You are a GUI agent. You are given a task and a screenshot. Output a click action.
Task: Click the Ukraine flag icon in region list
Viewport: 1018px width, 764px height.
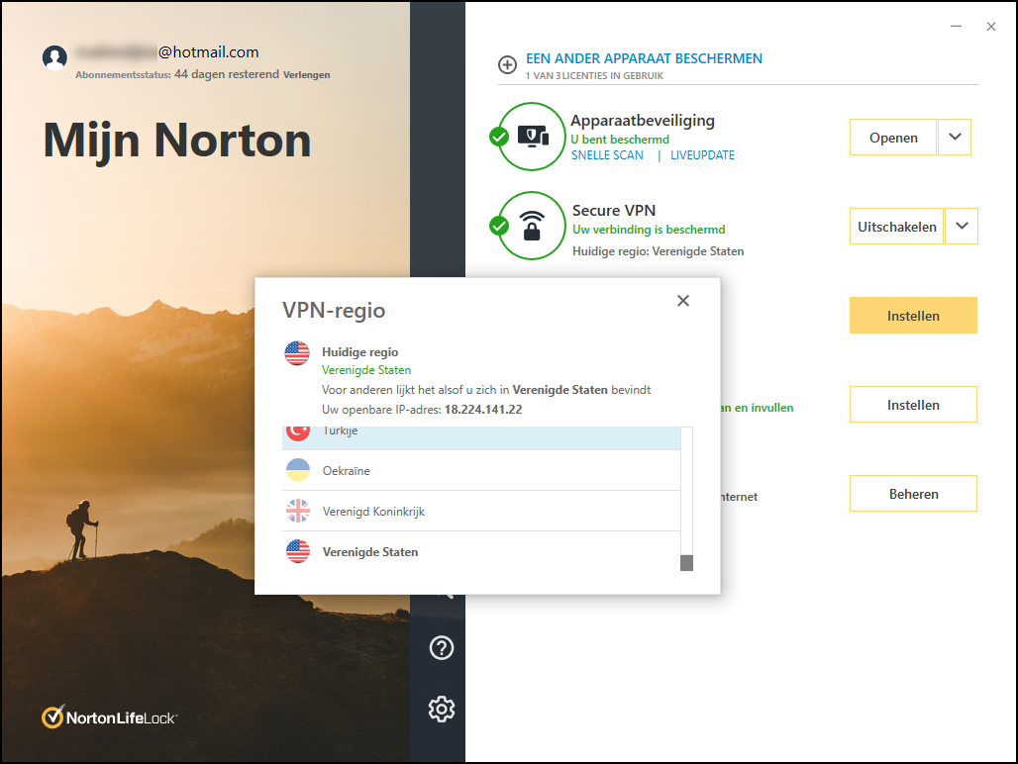[x=298, y=470]
